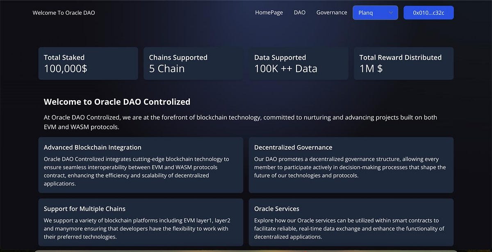The image size is (492, 252).
Task: Click the Welcome to Oracle DAO Controlized heading
Action: (117, 101)
